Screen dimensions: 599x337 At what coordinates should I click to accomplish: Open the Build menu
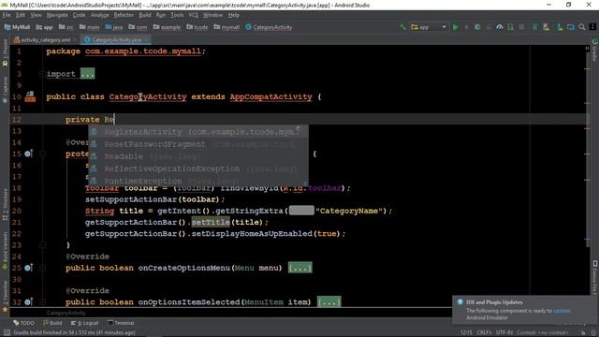(145, 15)
